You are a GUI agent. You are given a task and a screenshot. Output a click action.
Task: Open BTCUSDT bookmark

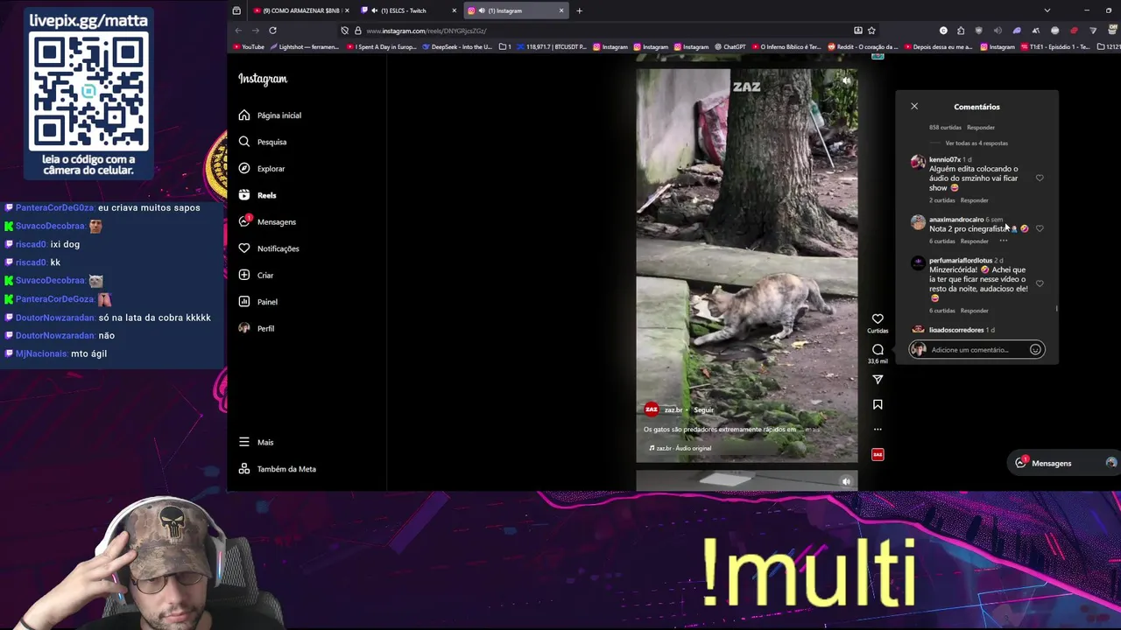pos(553,47)
